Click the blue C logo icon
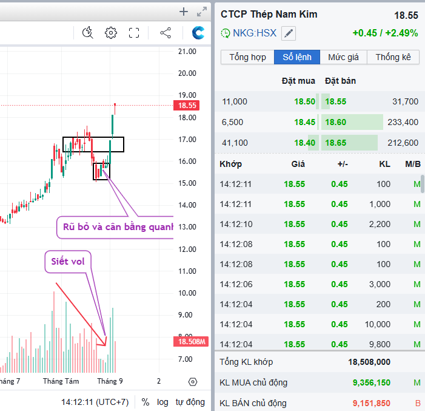This screenshot has width=425, height=411. 198,33
